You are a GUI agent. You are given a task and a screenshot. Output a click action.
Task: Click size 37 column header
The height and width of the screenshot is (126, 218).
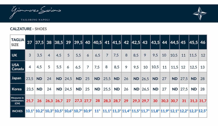30,42
